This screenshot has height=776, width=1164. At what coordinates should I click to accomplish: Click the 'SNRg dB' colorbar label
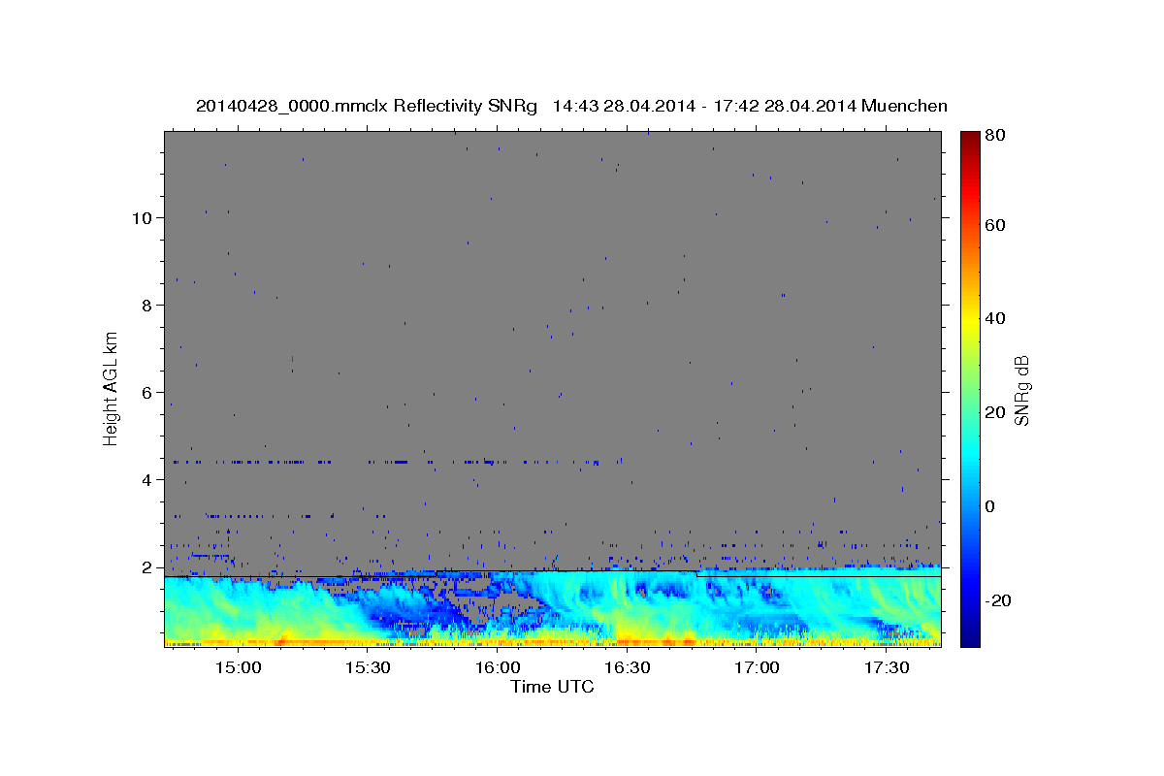point(1021,390)
